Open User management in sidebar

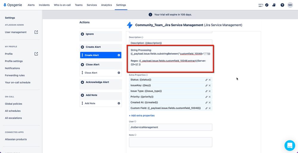[x=16, y=32]
